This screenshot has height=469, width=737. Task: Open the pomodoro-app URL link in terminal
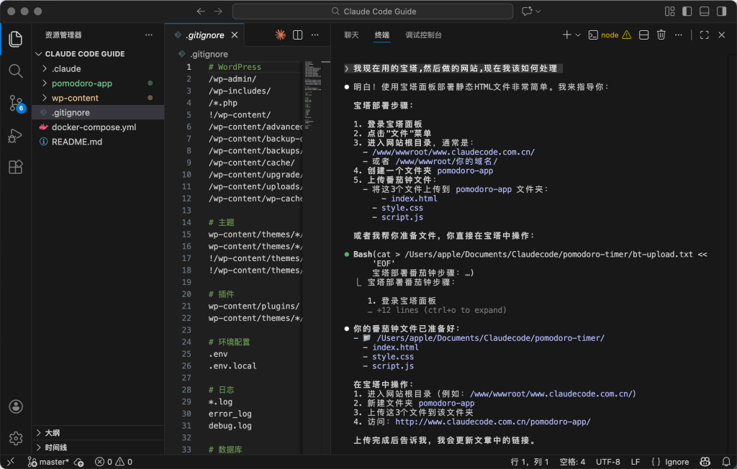coord(492,422)
